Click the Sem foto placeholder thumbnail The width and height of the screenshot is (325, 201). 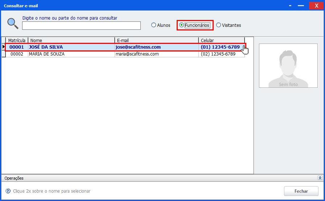[x=288, y=65]
